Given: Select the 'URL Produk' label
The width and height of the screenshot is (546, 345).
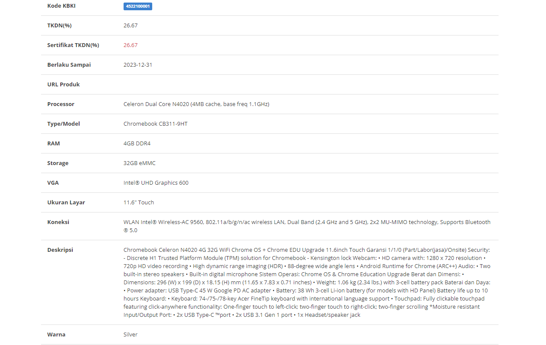Looking at the screenshot, I should pos(63,85).
